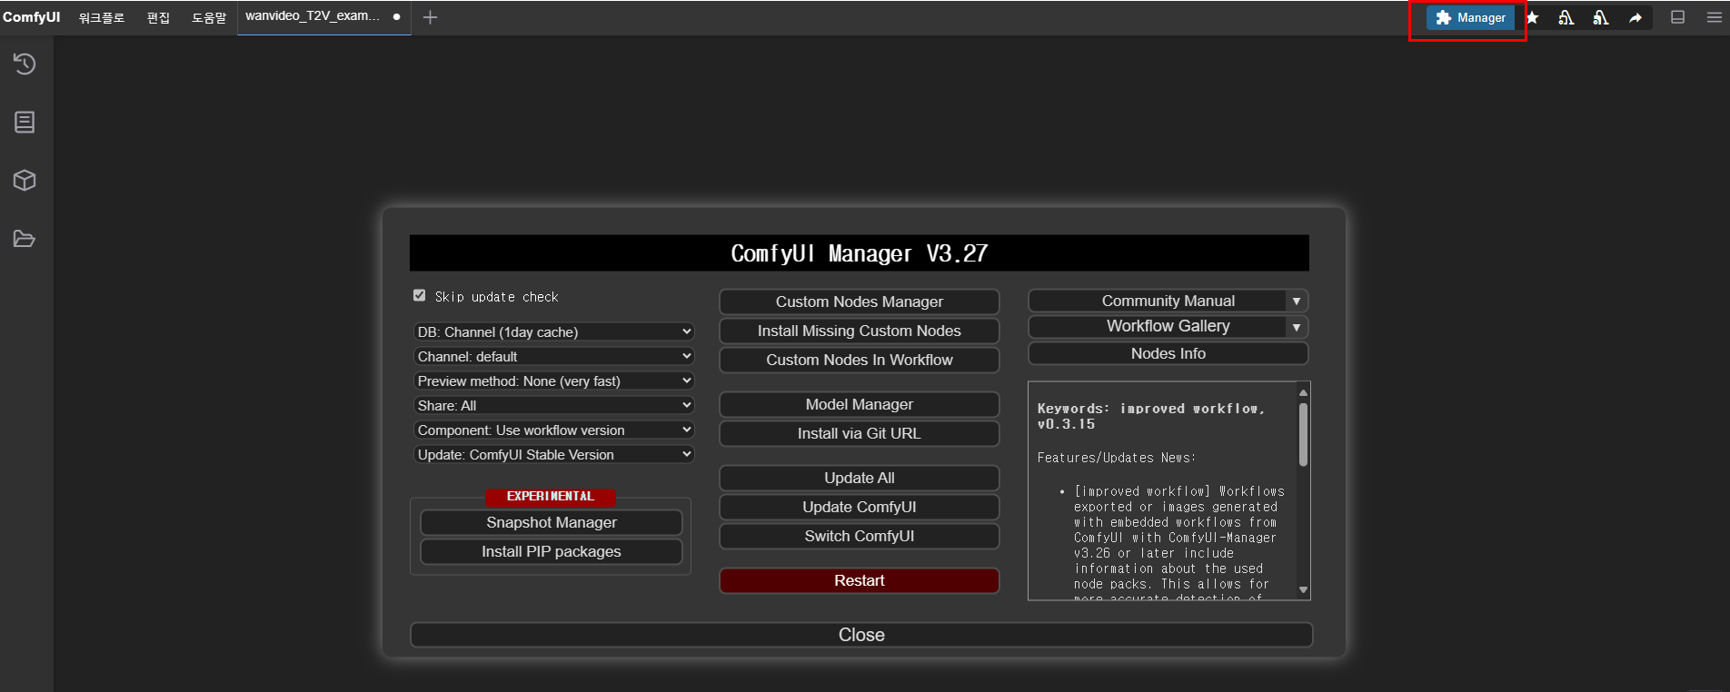Click the ComfyUI Manager V3.27 title
Screen dimensions: 1730x692
click(x=860, y=253)
